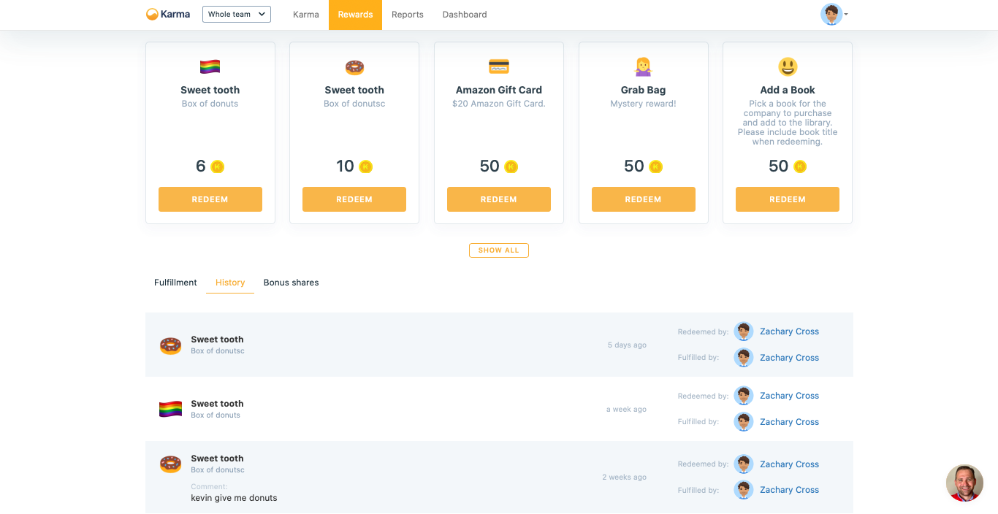The width and height of the screenshot is (998, 514).
Task: Click the Redeemed by avatar in the 2 weeks ago row
Action: point(744,464)
